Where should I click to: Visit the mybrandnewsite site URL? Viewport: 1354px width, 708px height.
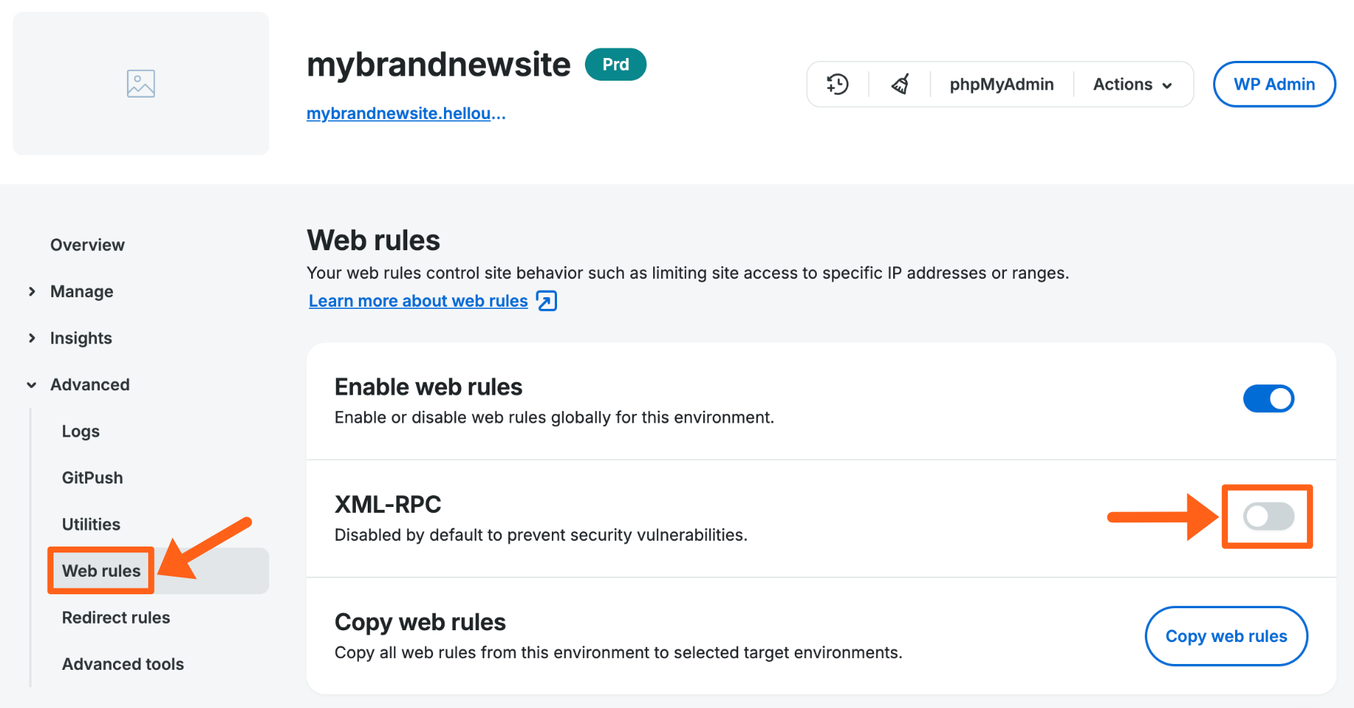405,113
